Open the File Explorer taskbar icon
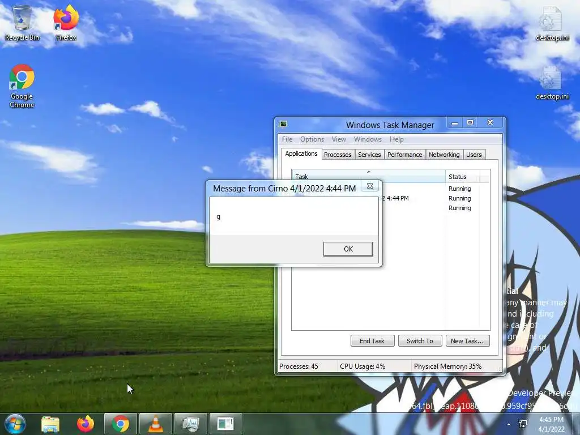The height and width of the screenshot is (435, 580). [x=50, y=424]
